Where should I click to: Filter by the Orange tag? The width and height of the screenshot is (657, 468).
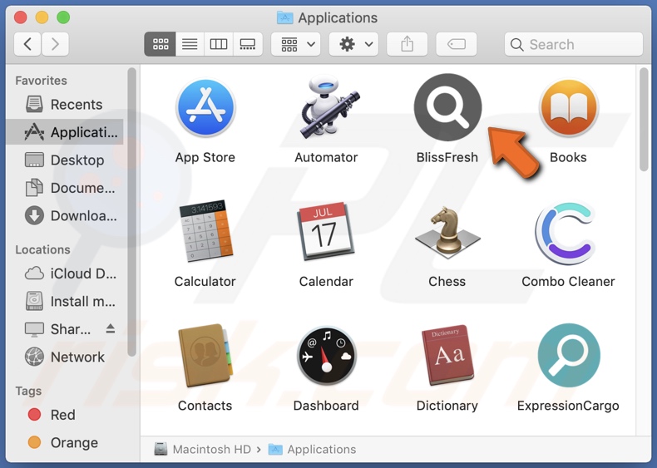coord(63,443)
